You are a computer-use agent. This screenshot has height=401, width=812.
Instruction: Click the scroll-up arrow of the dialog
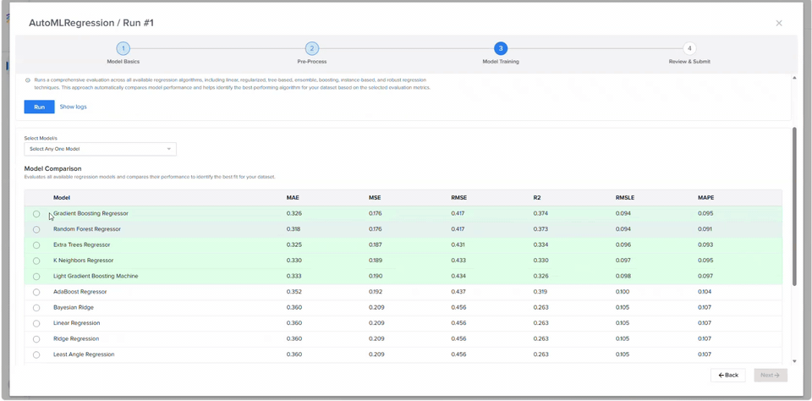[794, 78]
